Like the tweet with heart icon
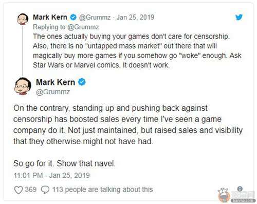Image resolution: width=257 pixels, height=204 pixels. 19,190
